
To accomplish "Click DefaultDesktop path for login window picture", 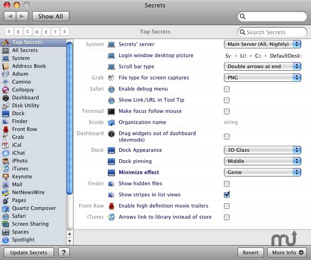I will [285, 56].
